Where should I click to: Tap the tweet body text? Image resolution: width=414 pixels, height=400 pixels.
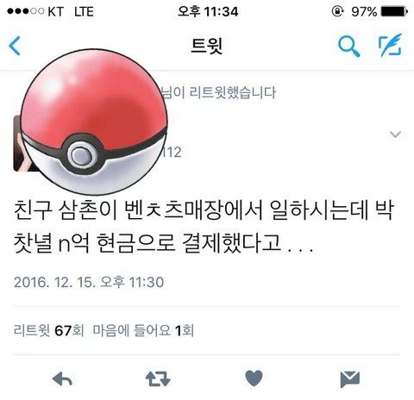(204, 228)
